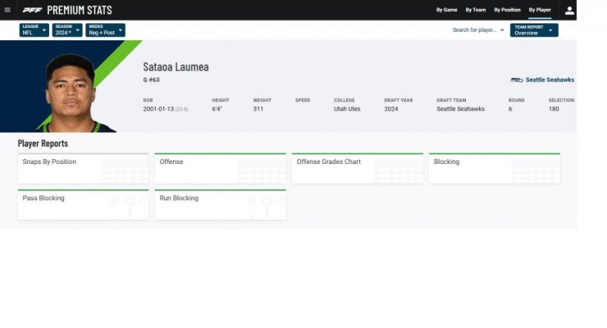Click the height value 6'4"
This screenshot has height=328, width=607.
click(217, 109)
